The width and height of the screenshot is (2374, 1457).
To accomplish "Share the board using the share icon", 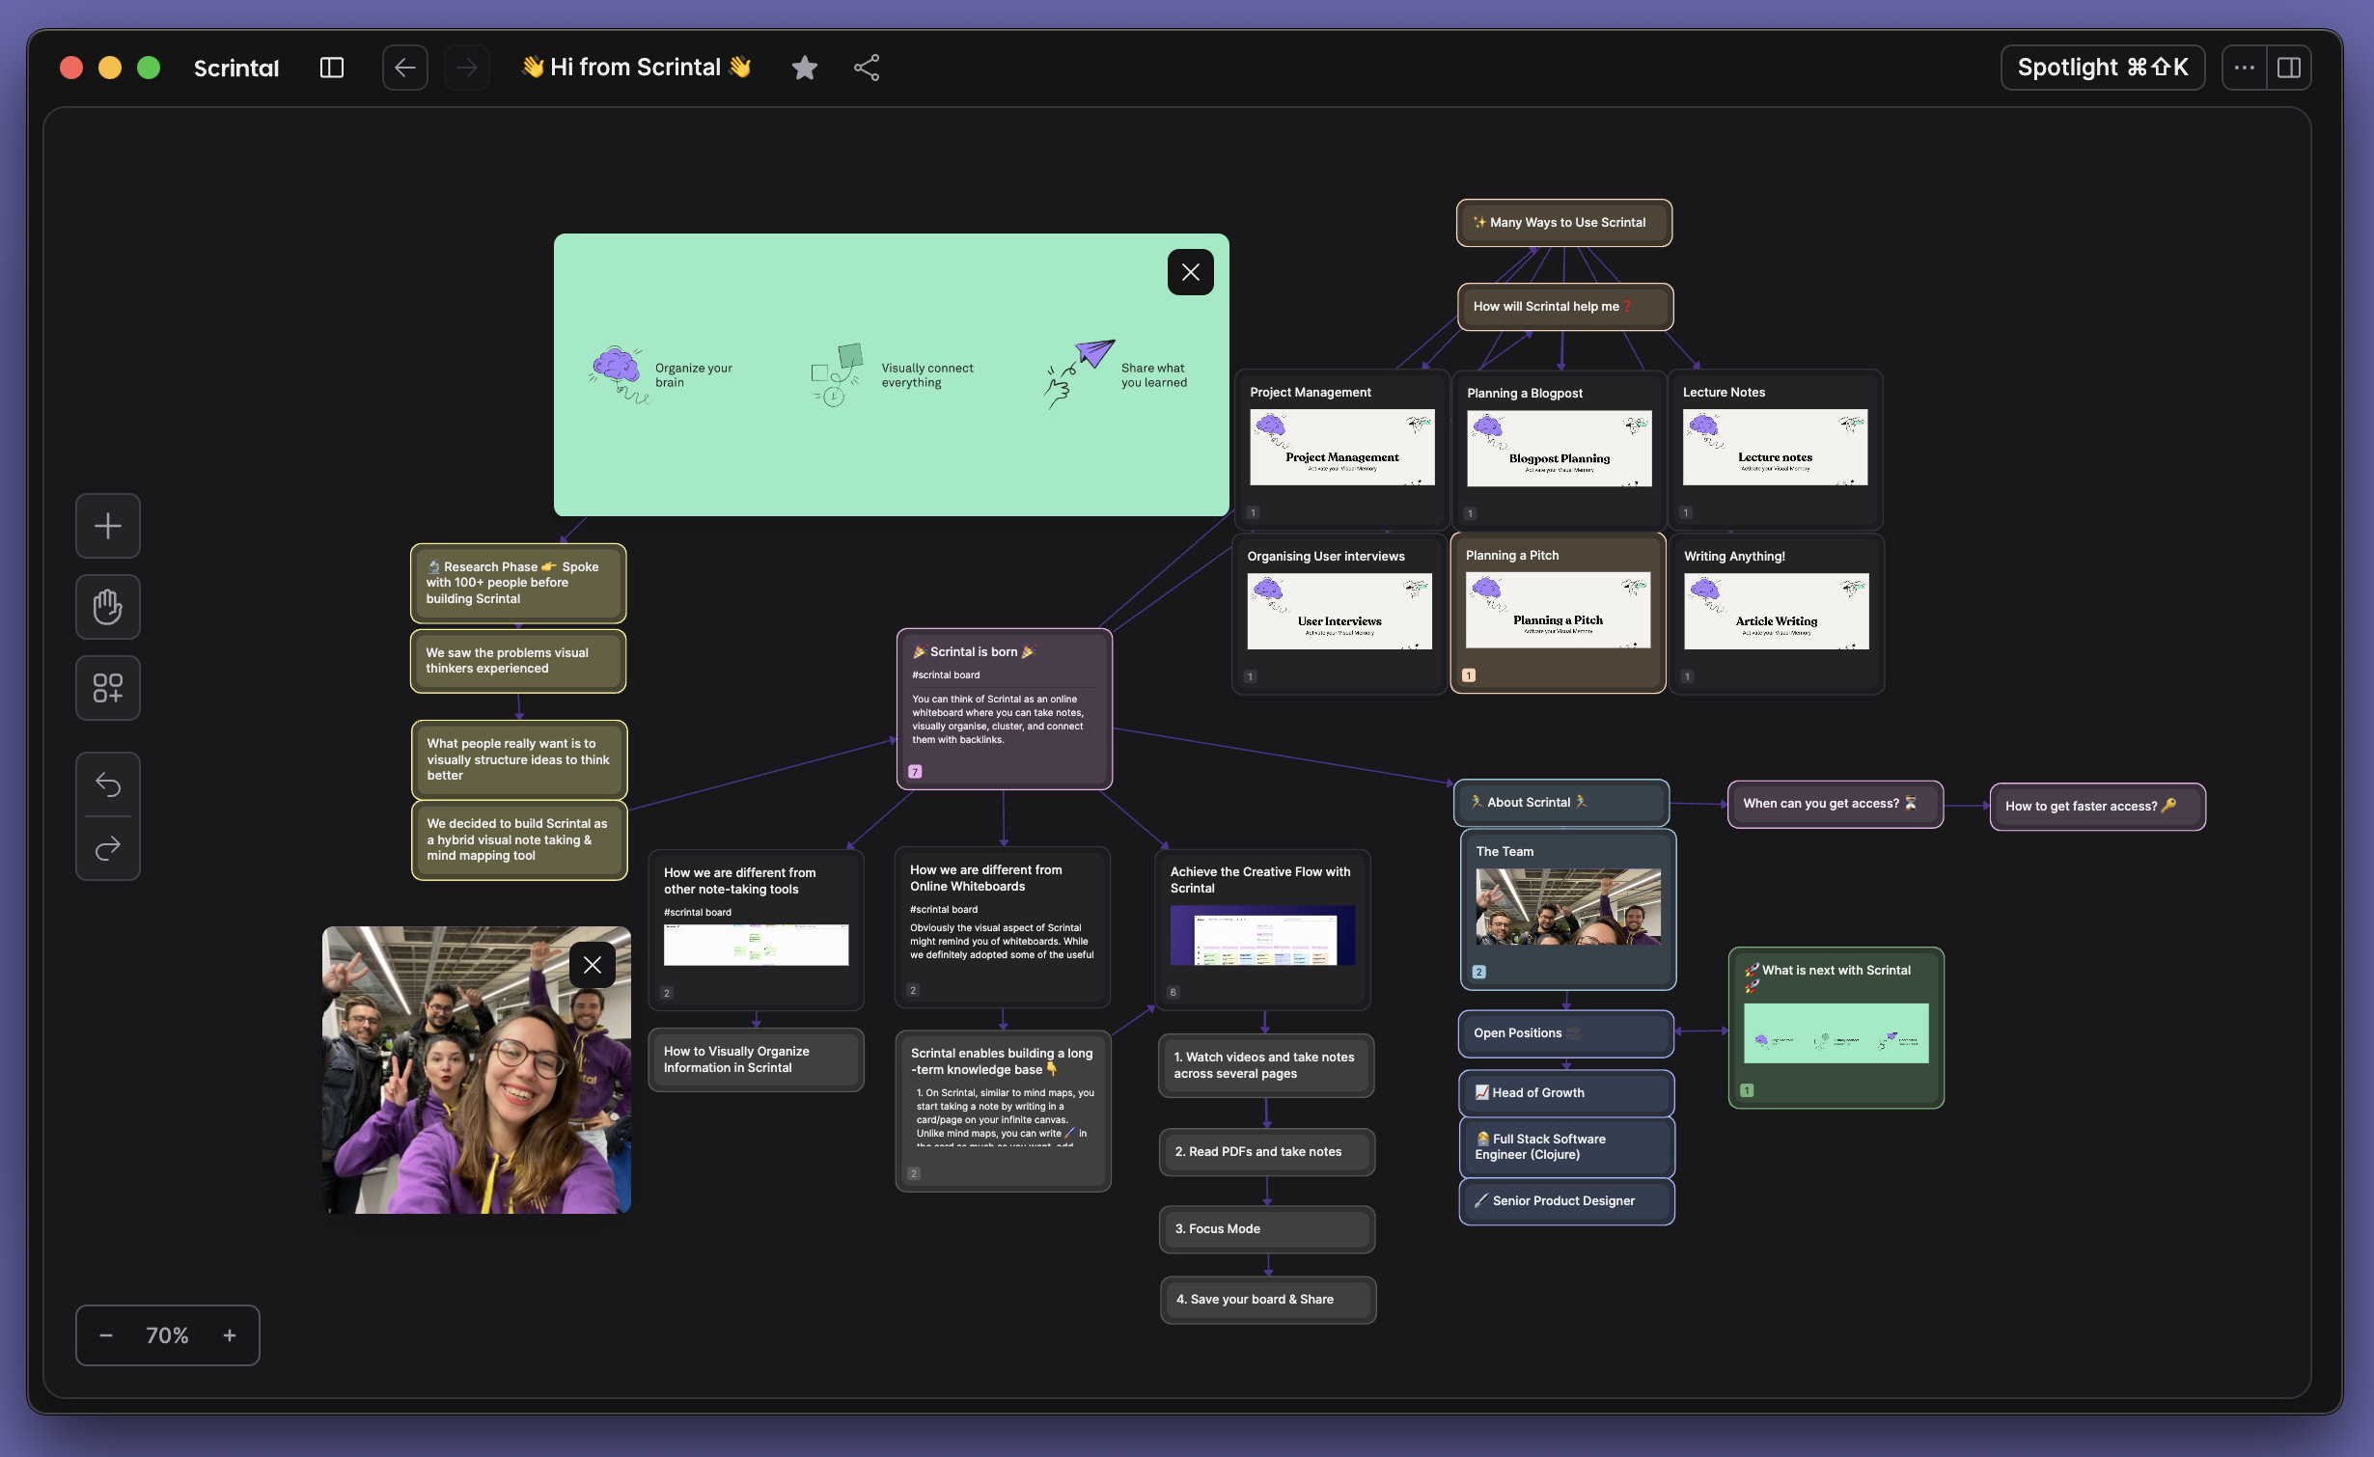I will (x=866, y=67).
